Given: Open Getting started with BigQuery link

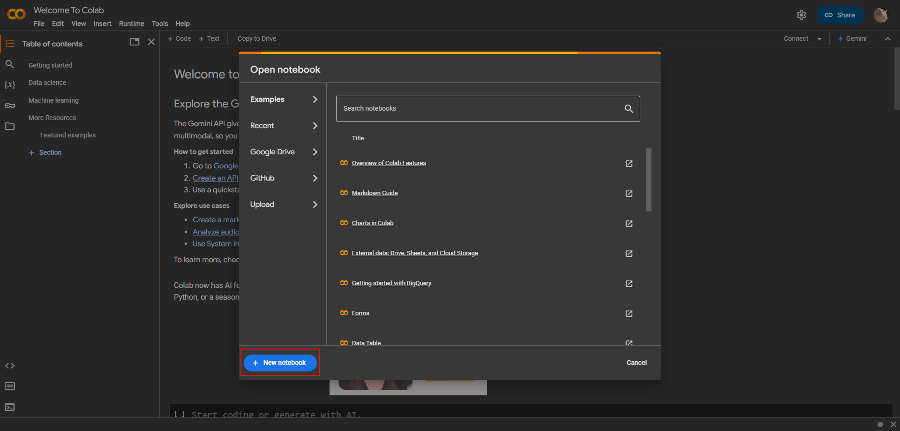Looking at the screenshot, I should (x=391, y=283).
